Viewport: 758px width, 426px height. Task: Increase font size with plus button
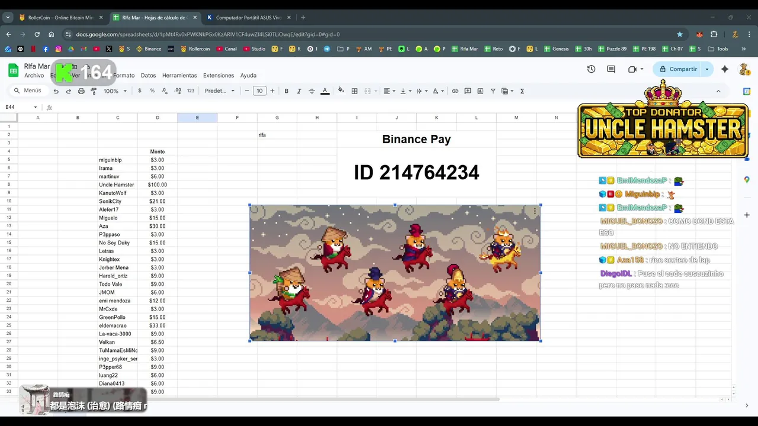pyautogui.click(x=272, y=91)
